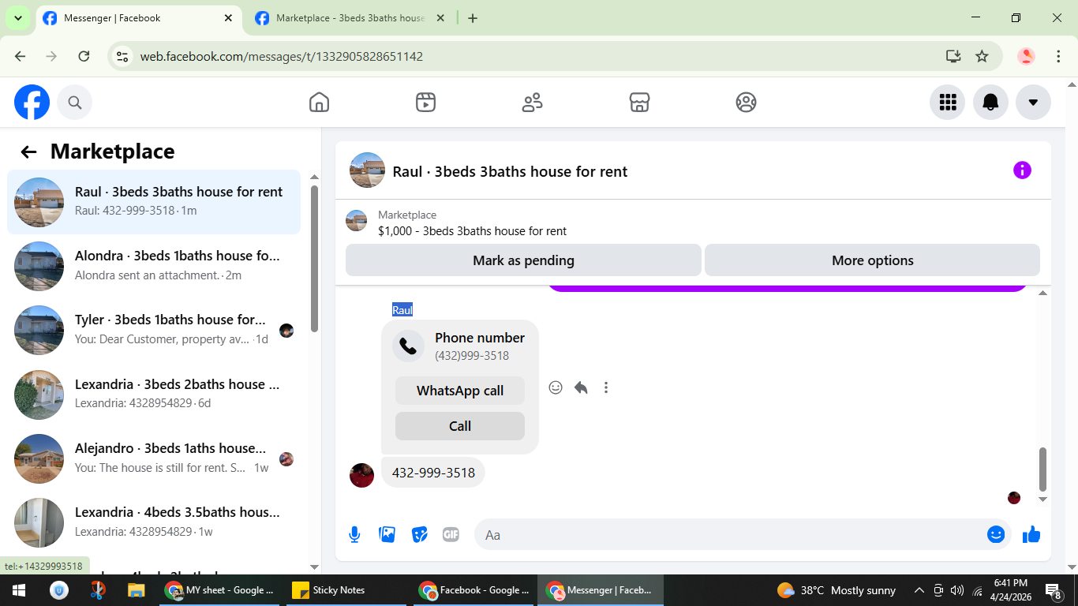Select the Raul 3beds 3baths conversation
This screenshot has width=1078, height=606.
pos(154,202)
